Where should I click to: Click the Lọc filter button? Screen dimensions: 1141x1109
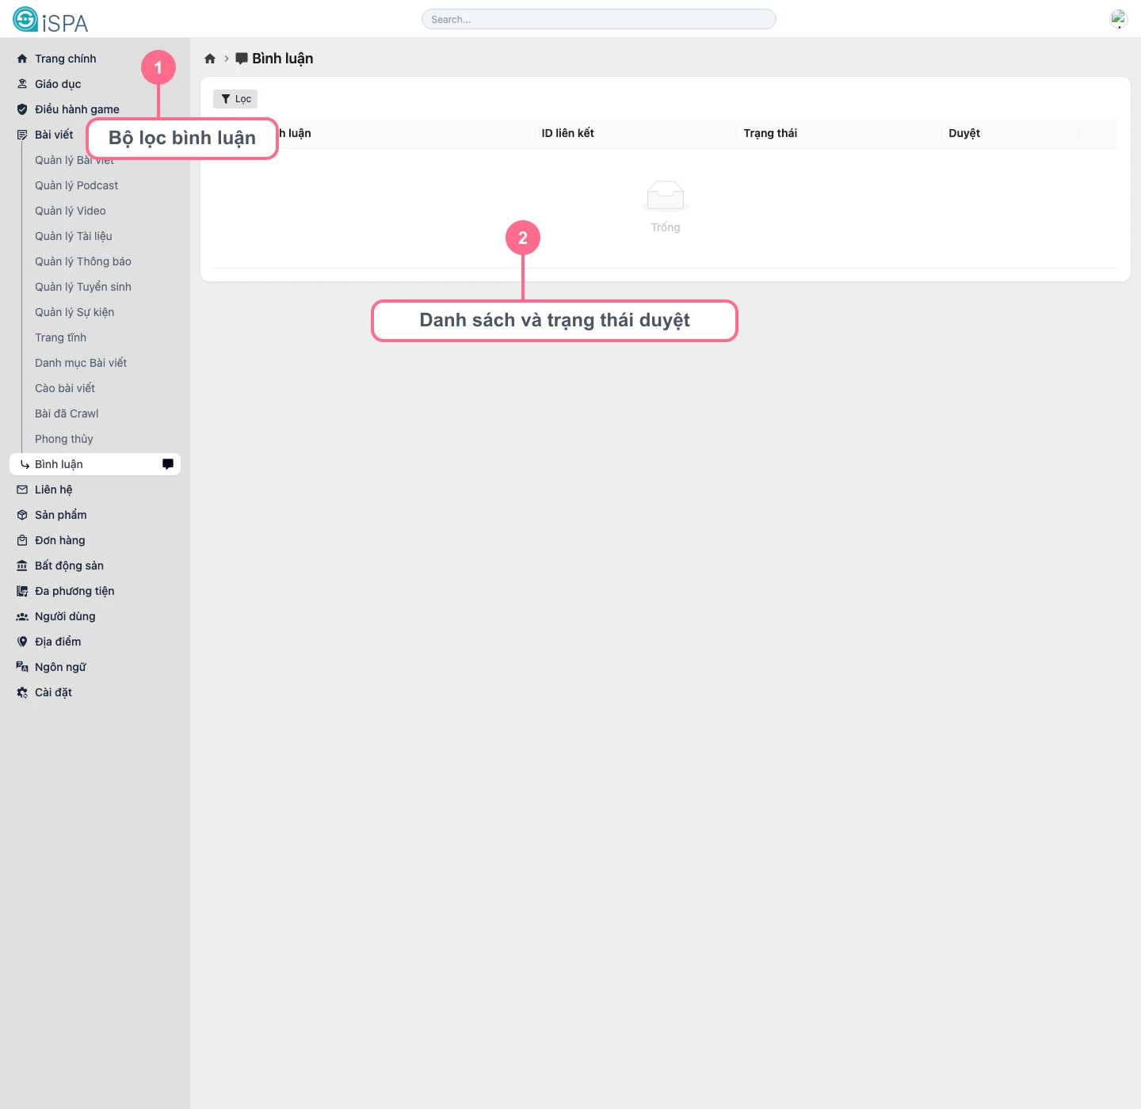(235, 99)
